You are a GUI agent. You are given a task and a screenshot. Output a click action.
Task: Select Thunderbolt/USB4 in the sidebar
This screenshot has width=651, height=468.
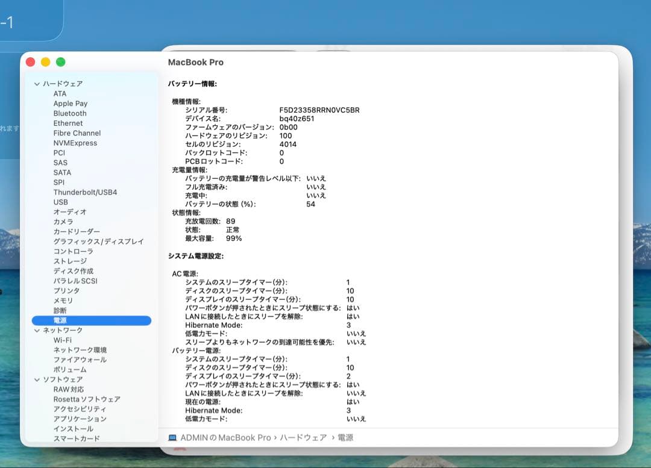click(x=85, y=192)
